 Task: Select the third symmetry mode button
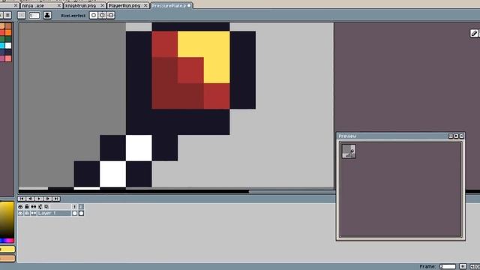(111, 15)
